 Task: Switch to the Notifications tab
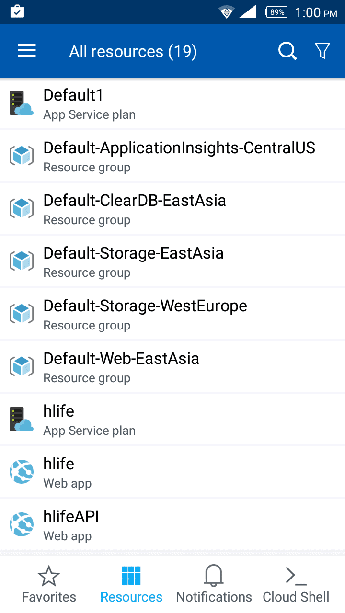tap(214, 584)
